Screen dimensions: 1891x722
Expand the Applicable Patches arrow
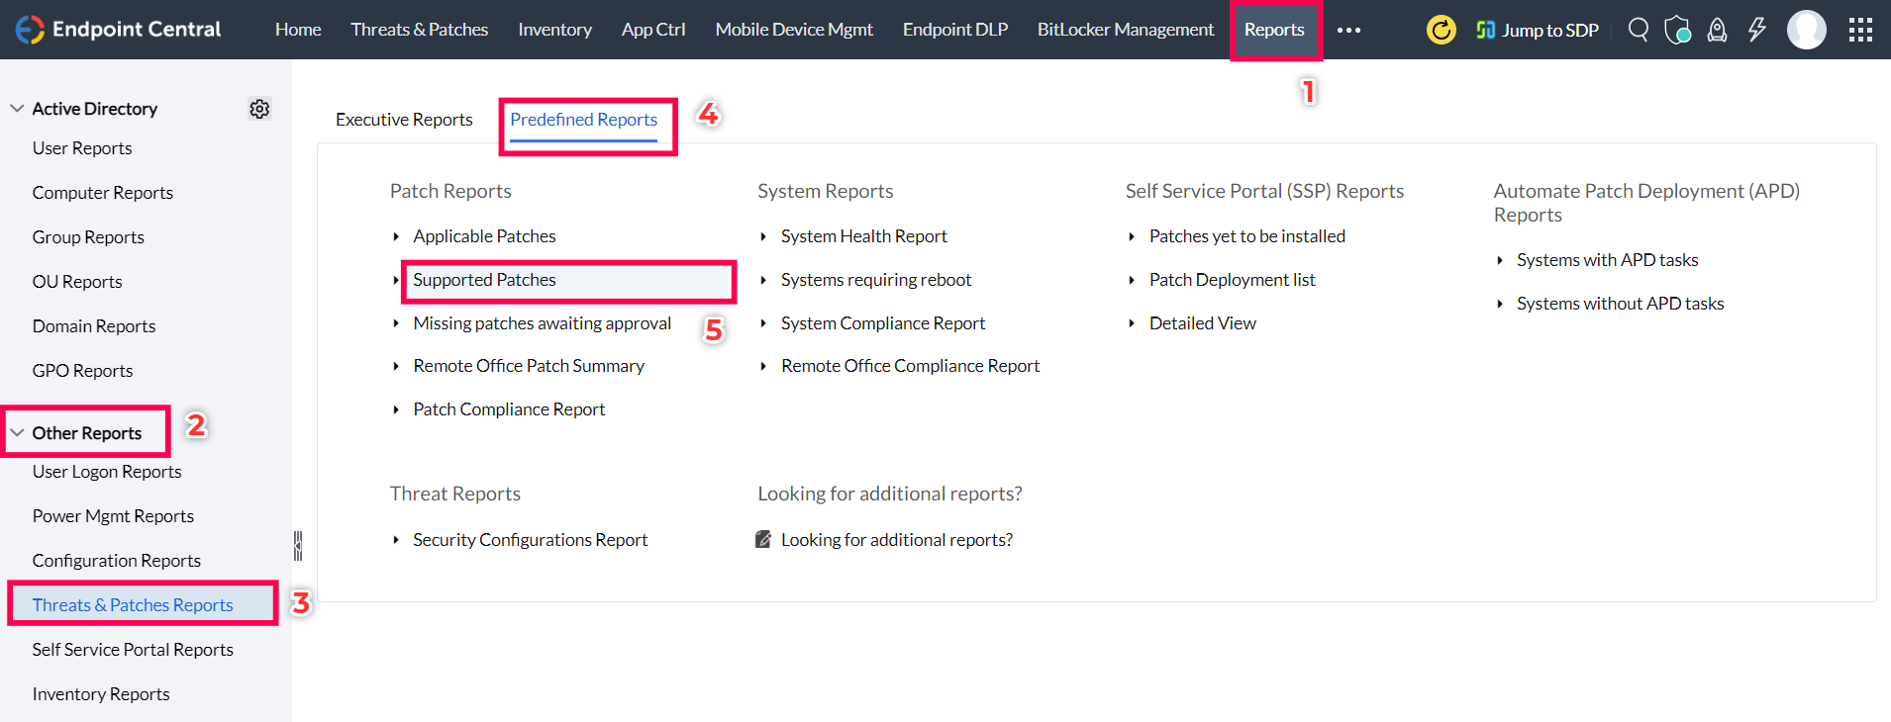click(x=396, y=236)
